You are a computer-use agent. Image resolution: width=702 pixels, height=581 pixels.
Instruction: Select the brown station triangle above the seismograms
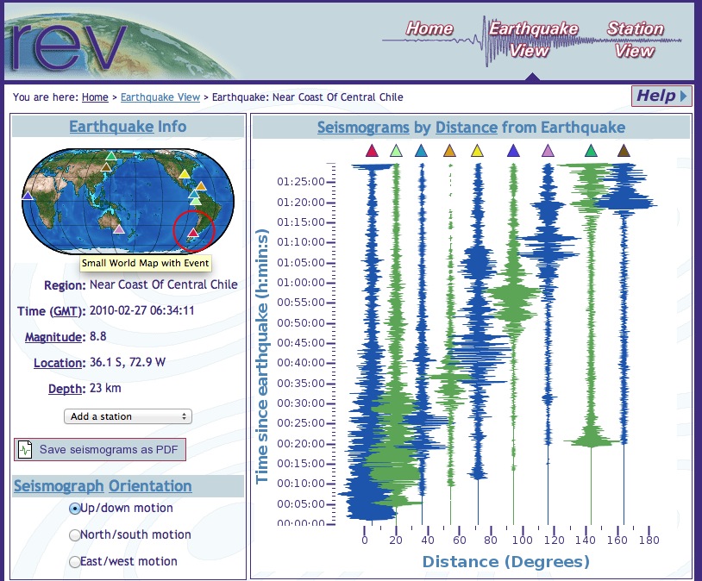(x=624, y=151)
